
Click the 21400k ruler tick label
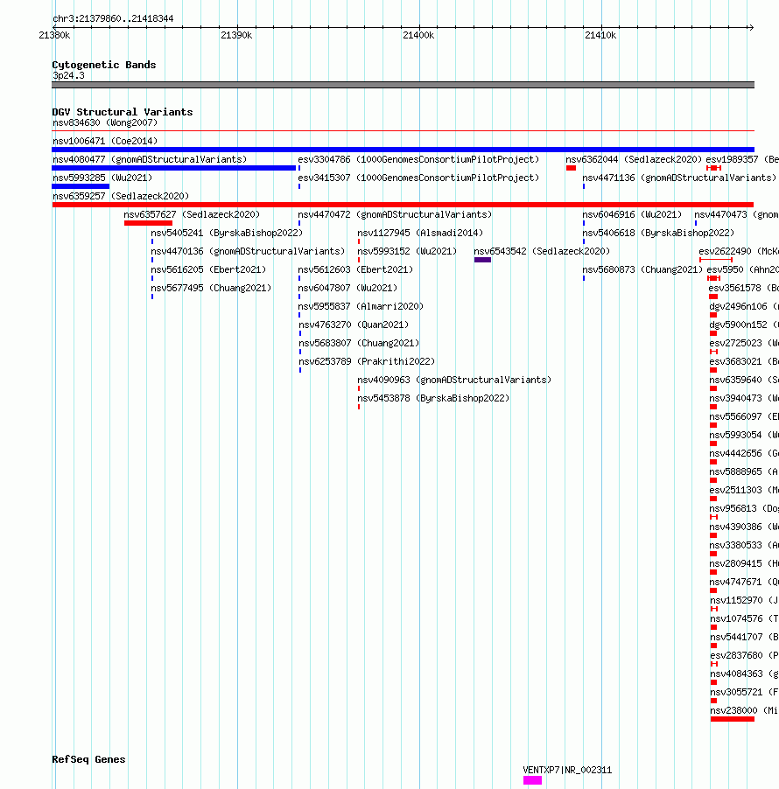pyautogui.click(x=418, y=35)
